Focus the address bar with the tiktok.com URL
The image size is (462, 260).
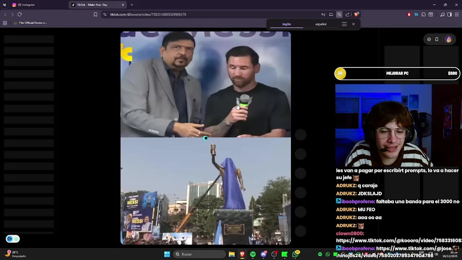(x=213, y=14)
